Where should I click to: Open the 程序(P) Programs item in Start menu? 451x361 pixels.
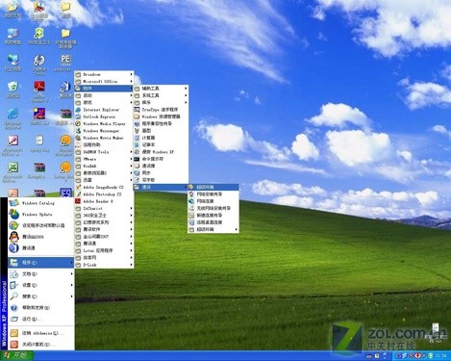click(41, 263)
